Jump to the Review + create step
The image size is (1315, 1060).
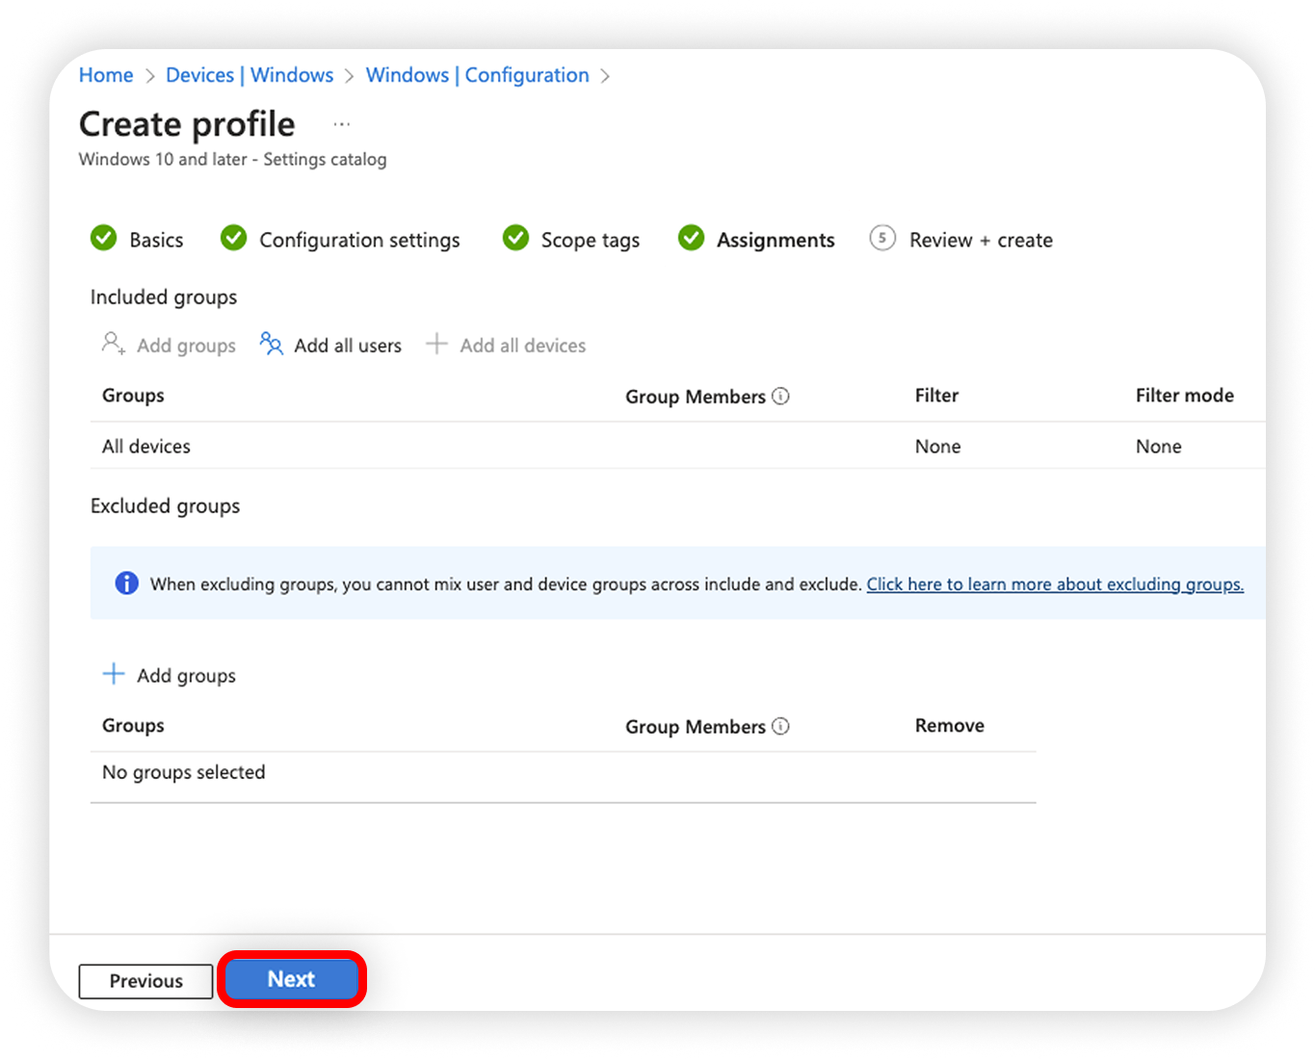[x=960, y=239]
